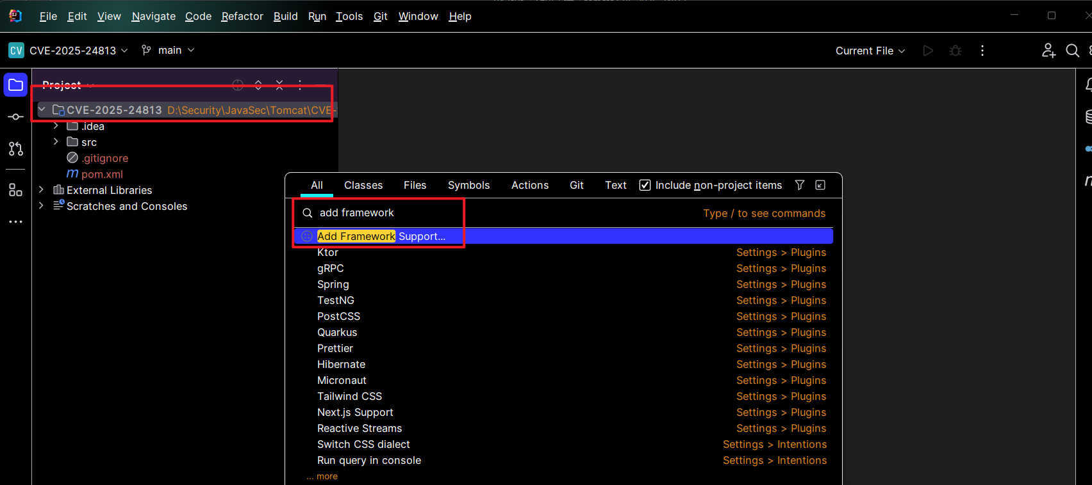This screenshot has width=1092, height=485.
Task: Select the All tab
Action: 317,185
